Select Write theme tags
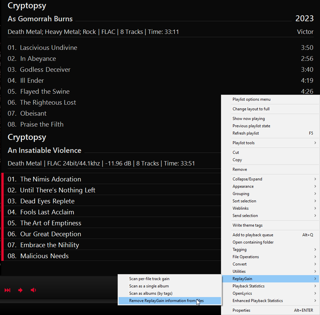The image size is (320, 315). pos(270,225)
